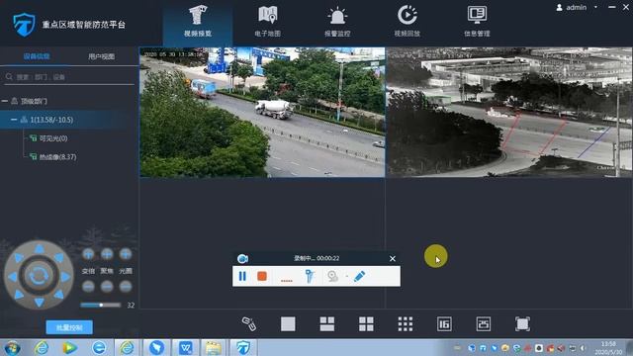Click the search magnifier icon in sidebar
Viewport: 633px width, 356px height.
[9, 77]
